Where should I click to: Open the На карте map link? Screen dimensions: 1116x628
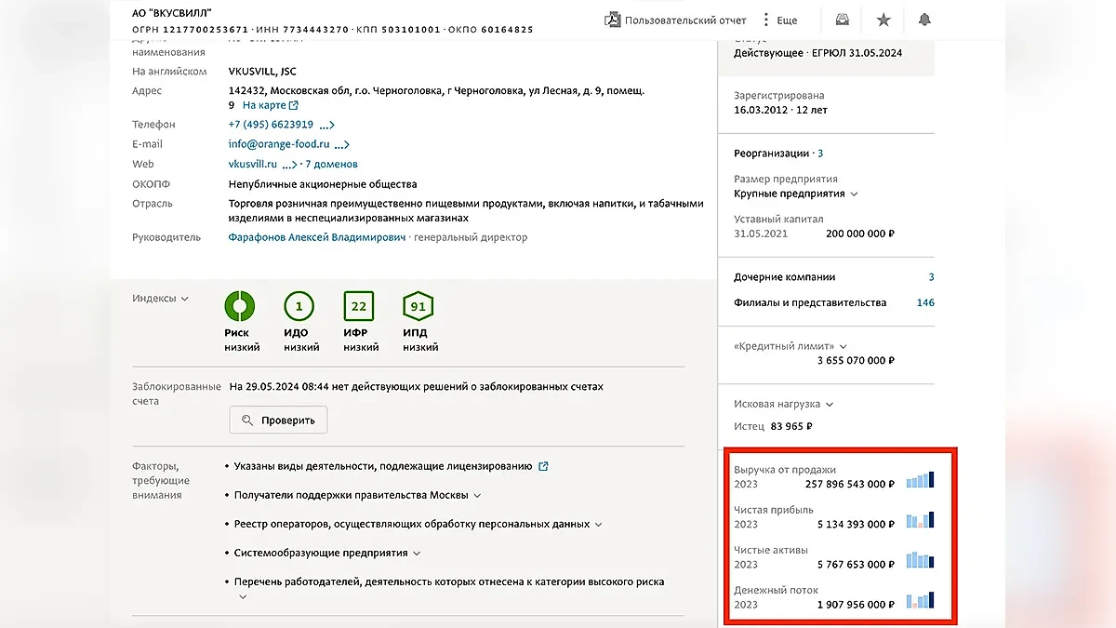click(x=270, y=106)
